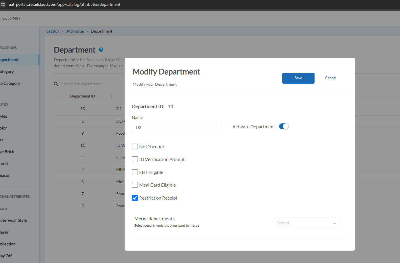Click department ID 13 row cell
Screen dimensions: 400x263
pos(83,109)
